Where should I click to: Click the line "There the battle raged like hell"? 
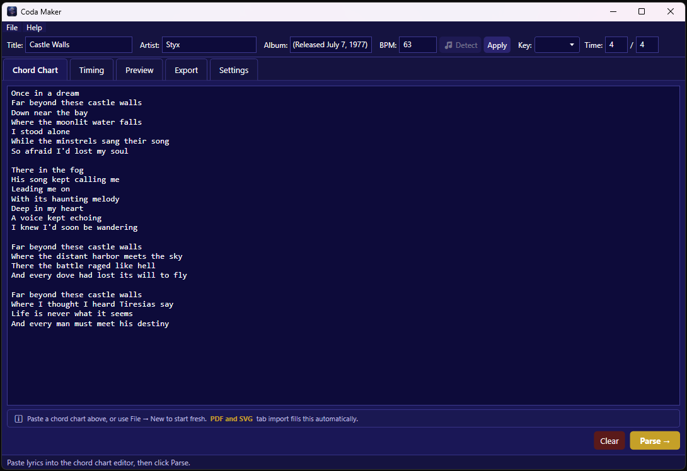83,266
